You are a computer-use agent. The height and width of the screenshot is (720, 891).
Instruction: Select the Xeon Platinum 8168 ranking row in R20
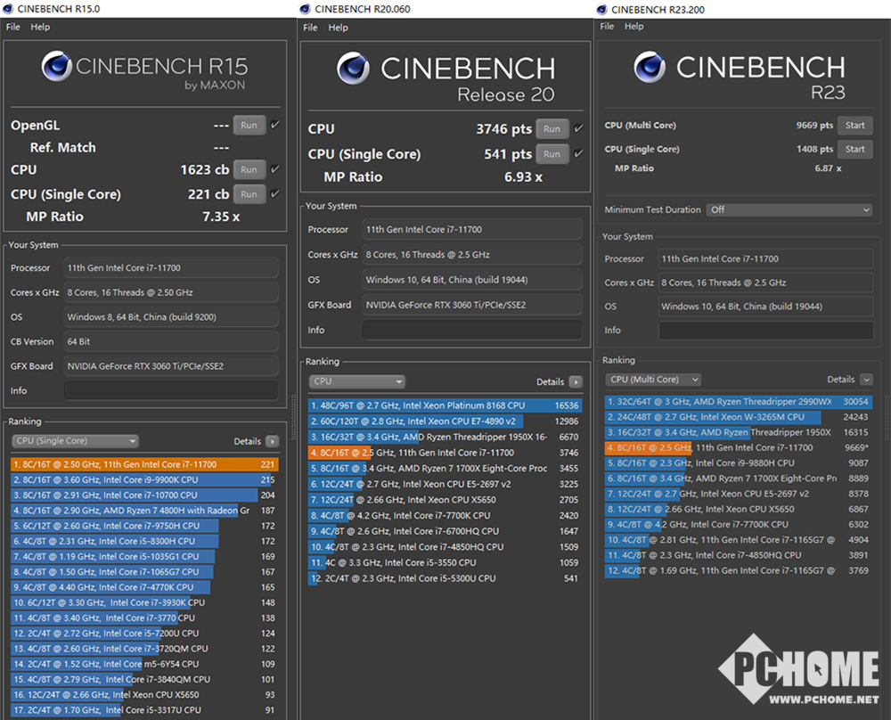coord(445,405)
